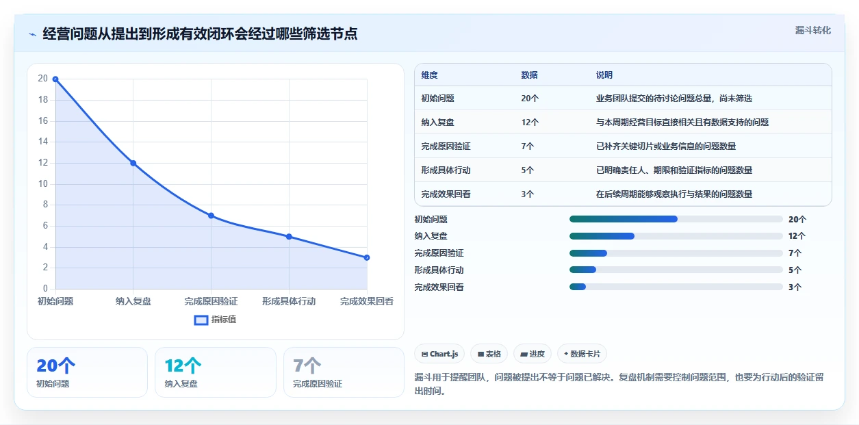Click the 纳入复盘 progress bar
Screen dimensions: 859x425
click(676, 236)
